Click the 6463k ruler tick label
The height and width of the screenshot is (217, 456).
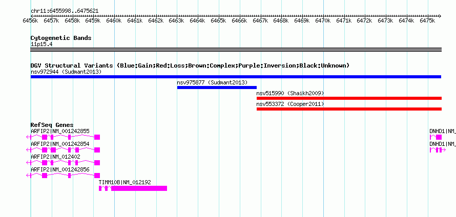coord(177,21)
